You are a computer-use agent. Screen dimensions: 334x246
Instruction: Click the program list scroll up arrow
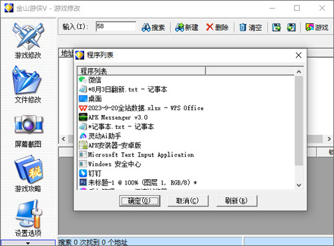click(299, 72)
